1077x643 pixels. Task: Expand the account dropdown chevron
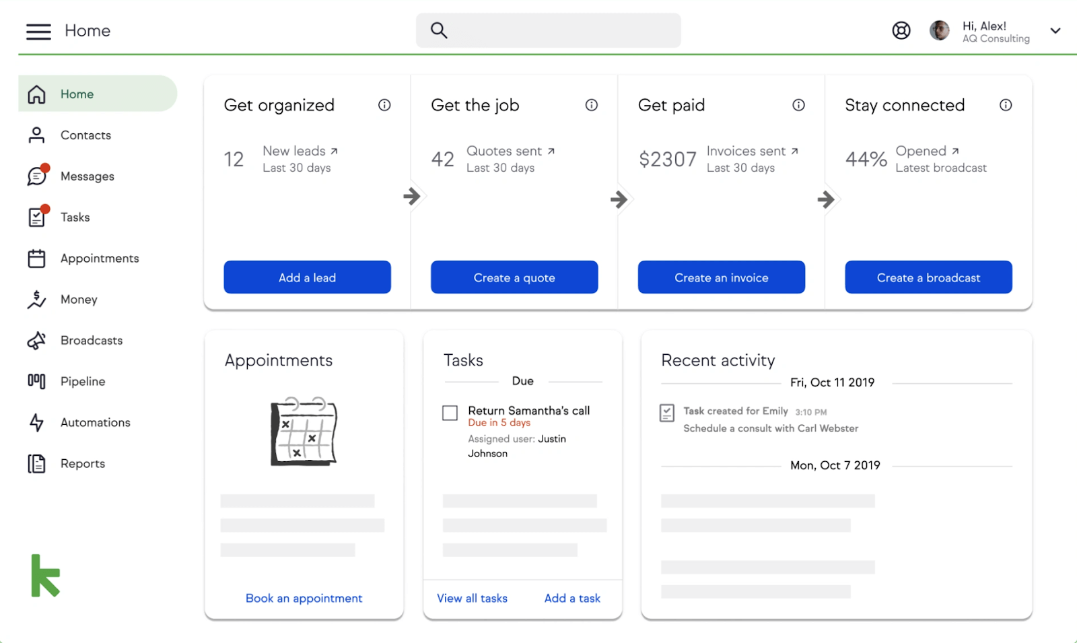pyautogui.click(x=1055, y=30)
